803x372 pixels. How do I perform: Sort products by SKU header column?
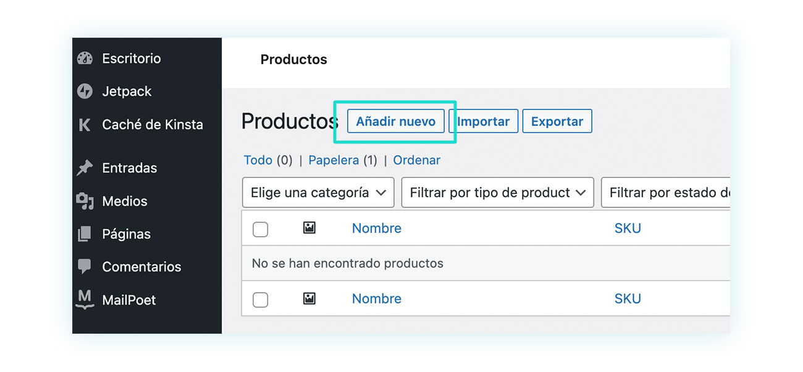tap(628, 228)
